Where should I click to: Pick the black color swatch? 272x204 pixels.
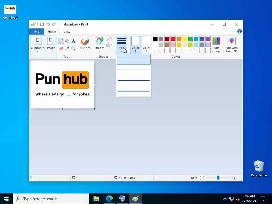(155, 39)
